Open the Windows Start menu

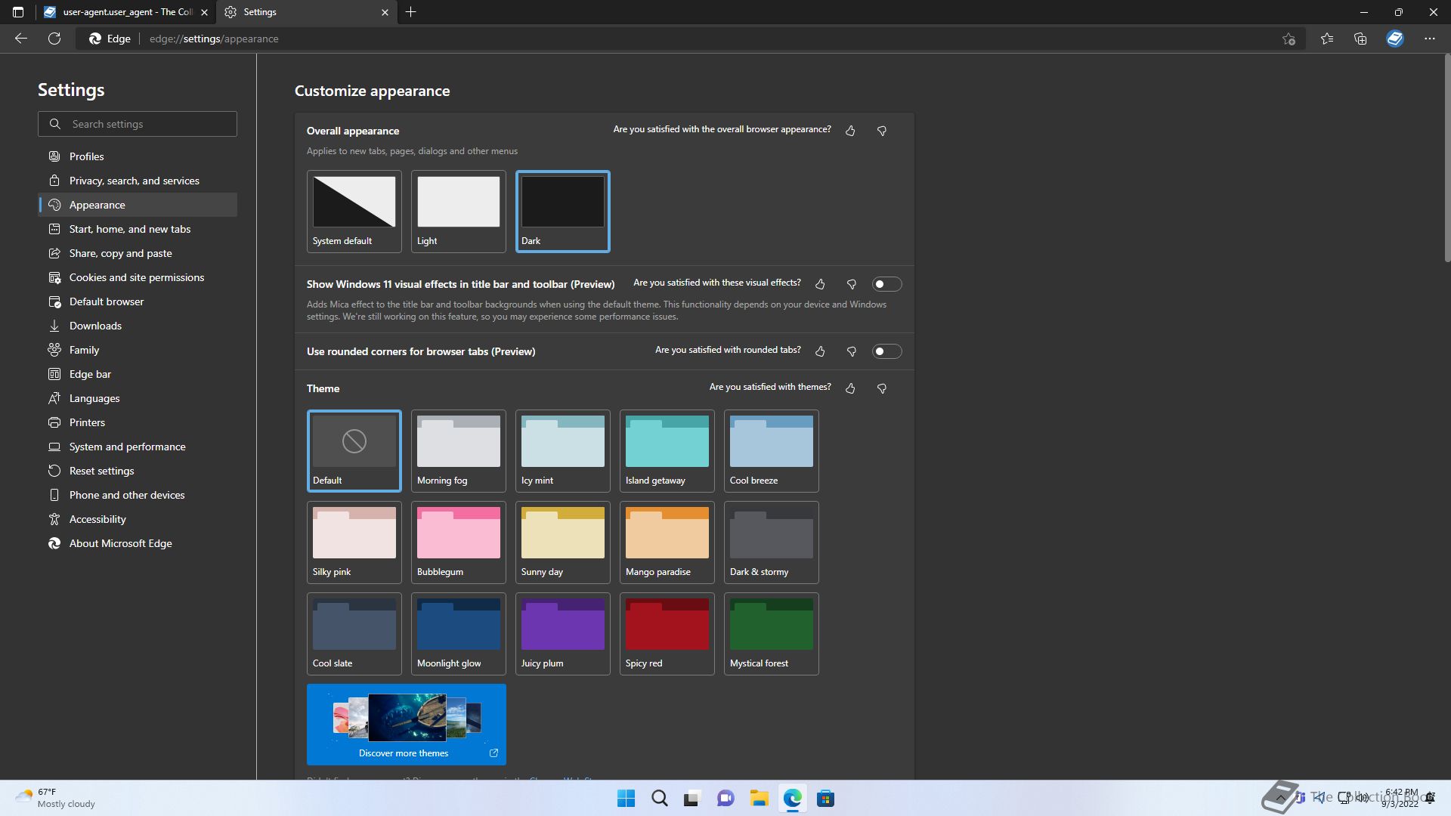626,799
